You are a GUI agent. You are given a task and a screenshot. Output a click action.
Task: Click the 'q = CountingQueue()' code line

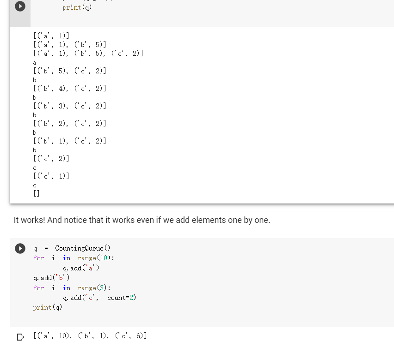click(72, 248)
